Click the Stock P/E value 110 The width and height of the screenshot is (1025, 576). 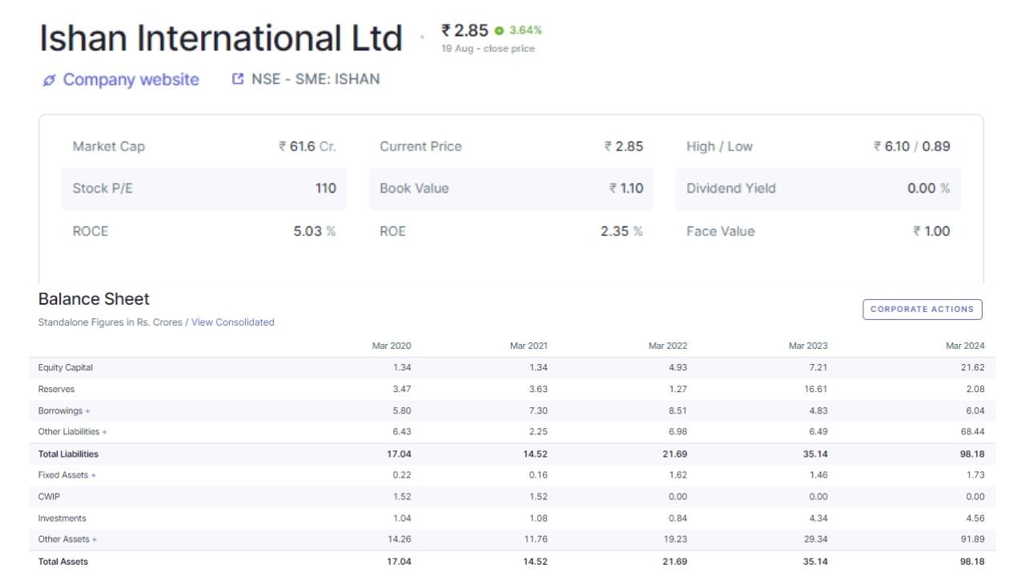[x=326, y=189]
